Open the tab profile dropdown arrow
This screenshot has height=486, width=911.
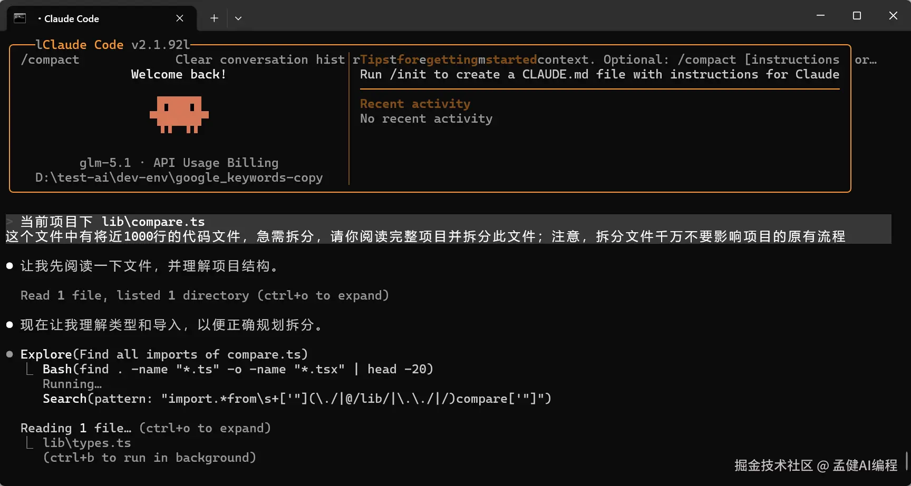(x=238, y=18)
